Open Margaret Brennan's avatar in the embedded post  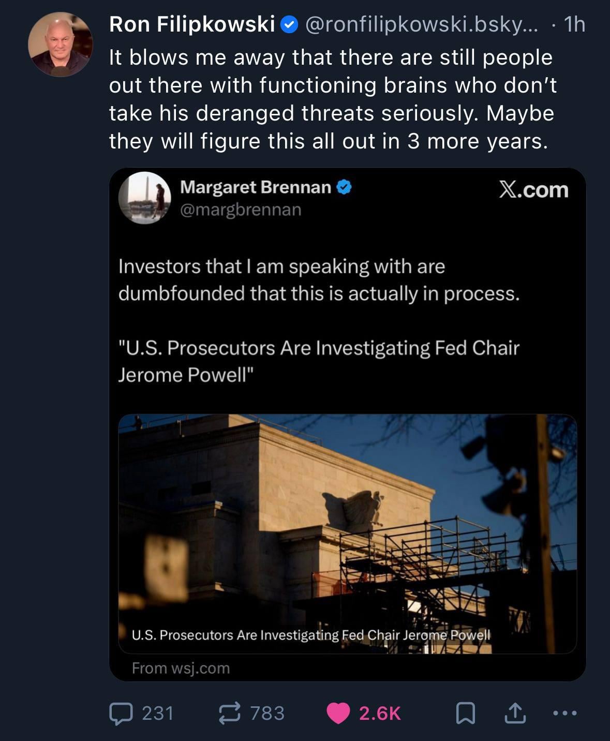pos(145,198)
